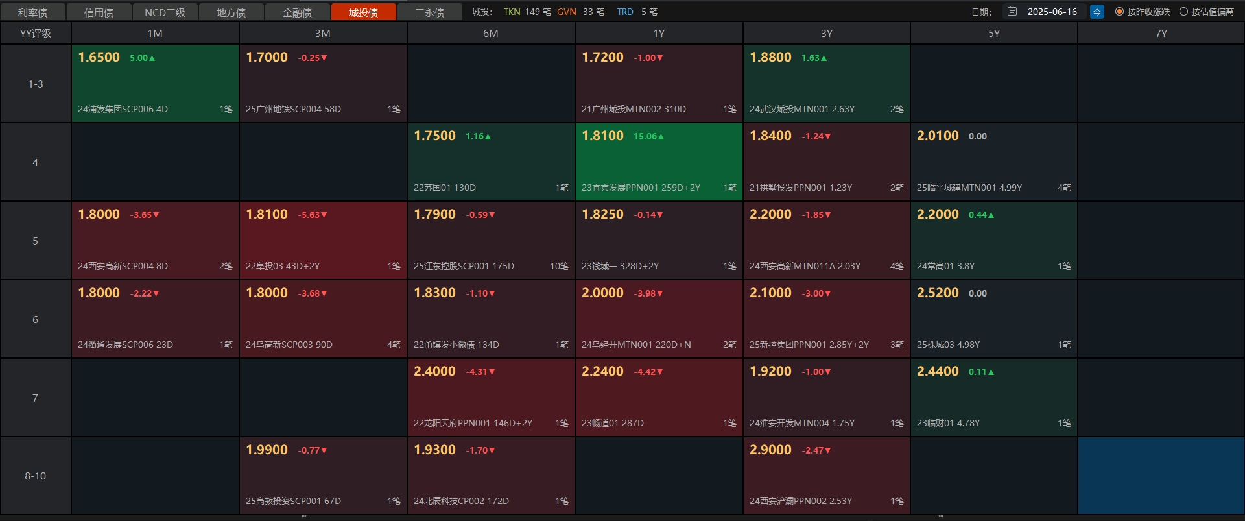The height and width of the screenshot is (521, 1245).
Task: Open the 21广州城投MTN002 310D cell
Action: (659, 84)
